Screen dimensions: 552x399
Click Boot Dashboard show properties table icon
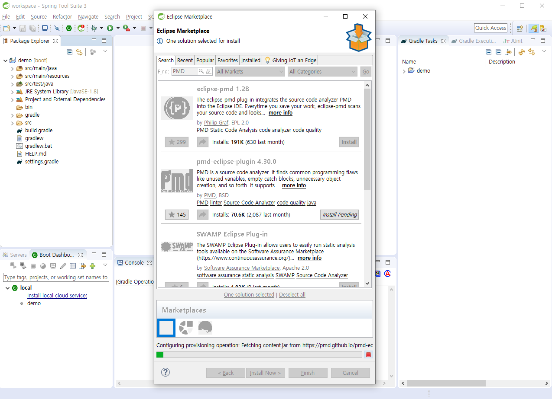coord(73,266)
